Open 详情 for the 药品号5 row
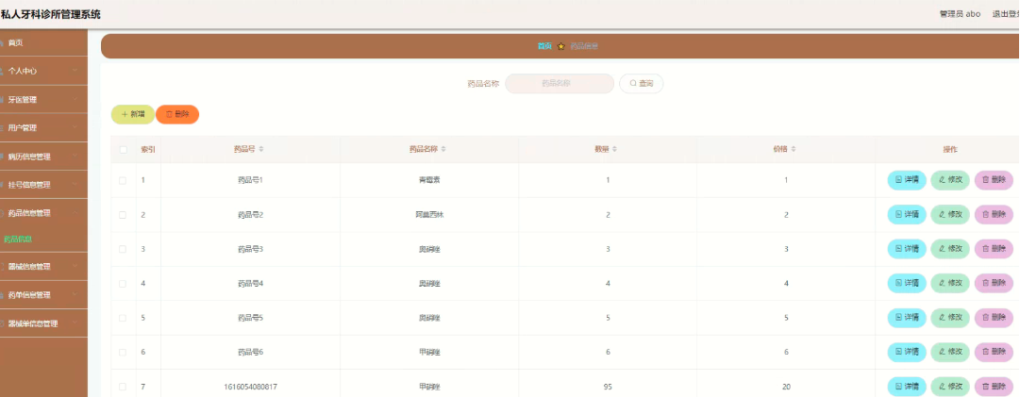 [907, 318]
